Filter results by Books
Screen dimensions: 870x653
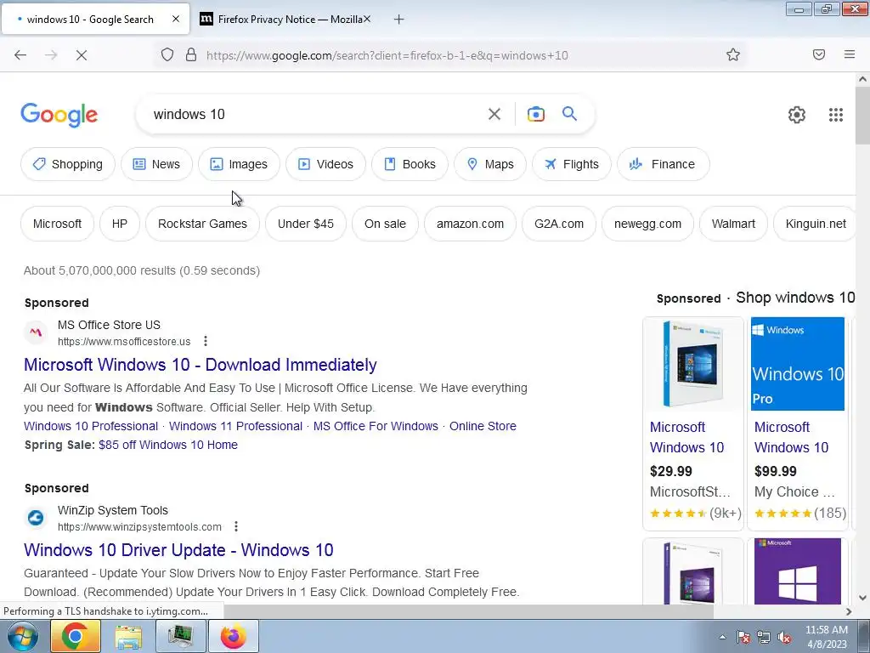click(x=410, y=164)
